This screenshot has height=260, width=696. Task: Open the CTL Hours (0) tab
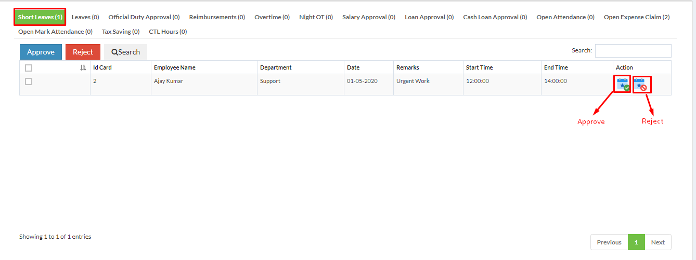[x=168, y=32]
